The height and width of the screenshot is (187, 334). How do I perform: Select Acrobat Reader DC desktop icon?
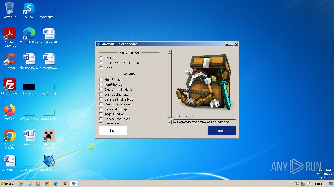(x=9, y=38)
